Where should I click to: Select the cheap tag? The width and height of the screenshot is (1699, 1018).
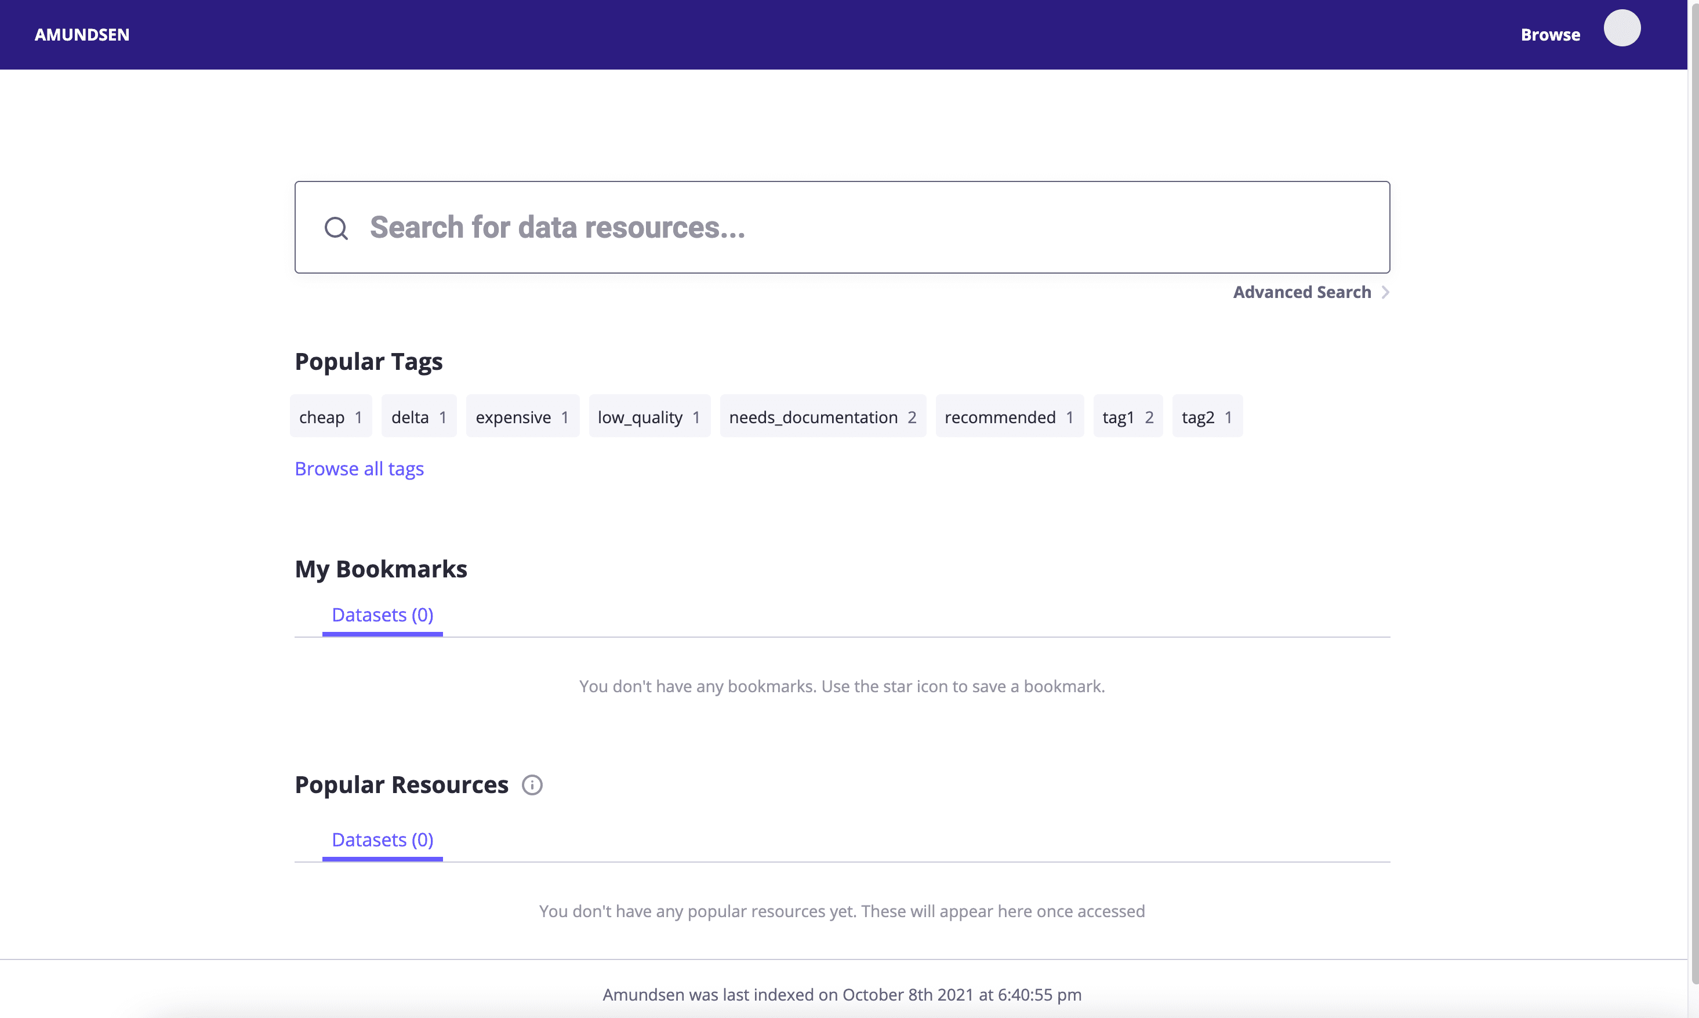[331, 416]
